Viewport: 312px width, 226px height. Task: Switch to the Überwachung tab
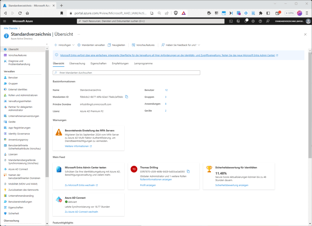coord(77,63)
